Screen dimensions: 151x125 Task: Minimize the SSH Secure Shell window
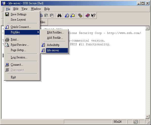tap(139, 3)
